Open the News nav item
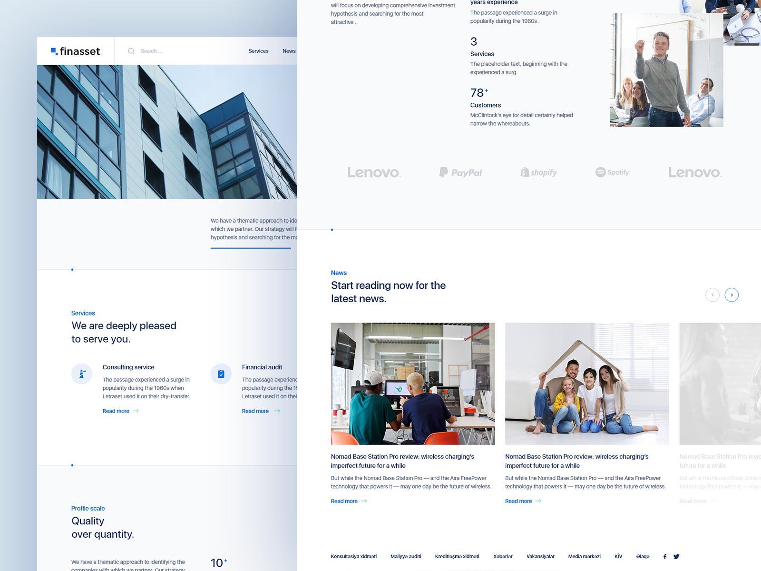This screenshot has width=761, height=571. point(289,51)
